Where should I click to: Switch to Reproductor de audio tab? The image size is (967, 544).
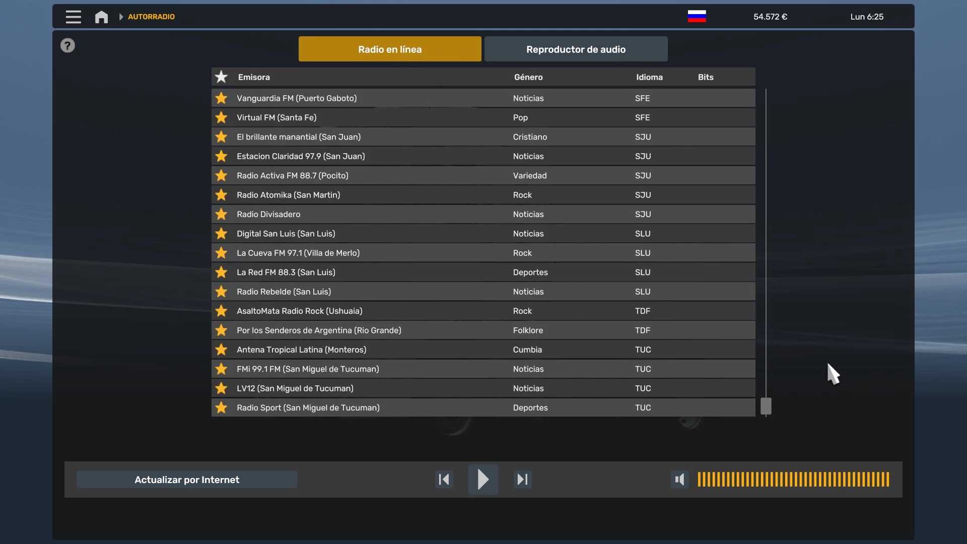pos(576,49)
